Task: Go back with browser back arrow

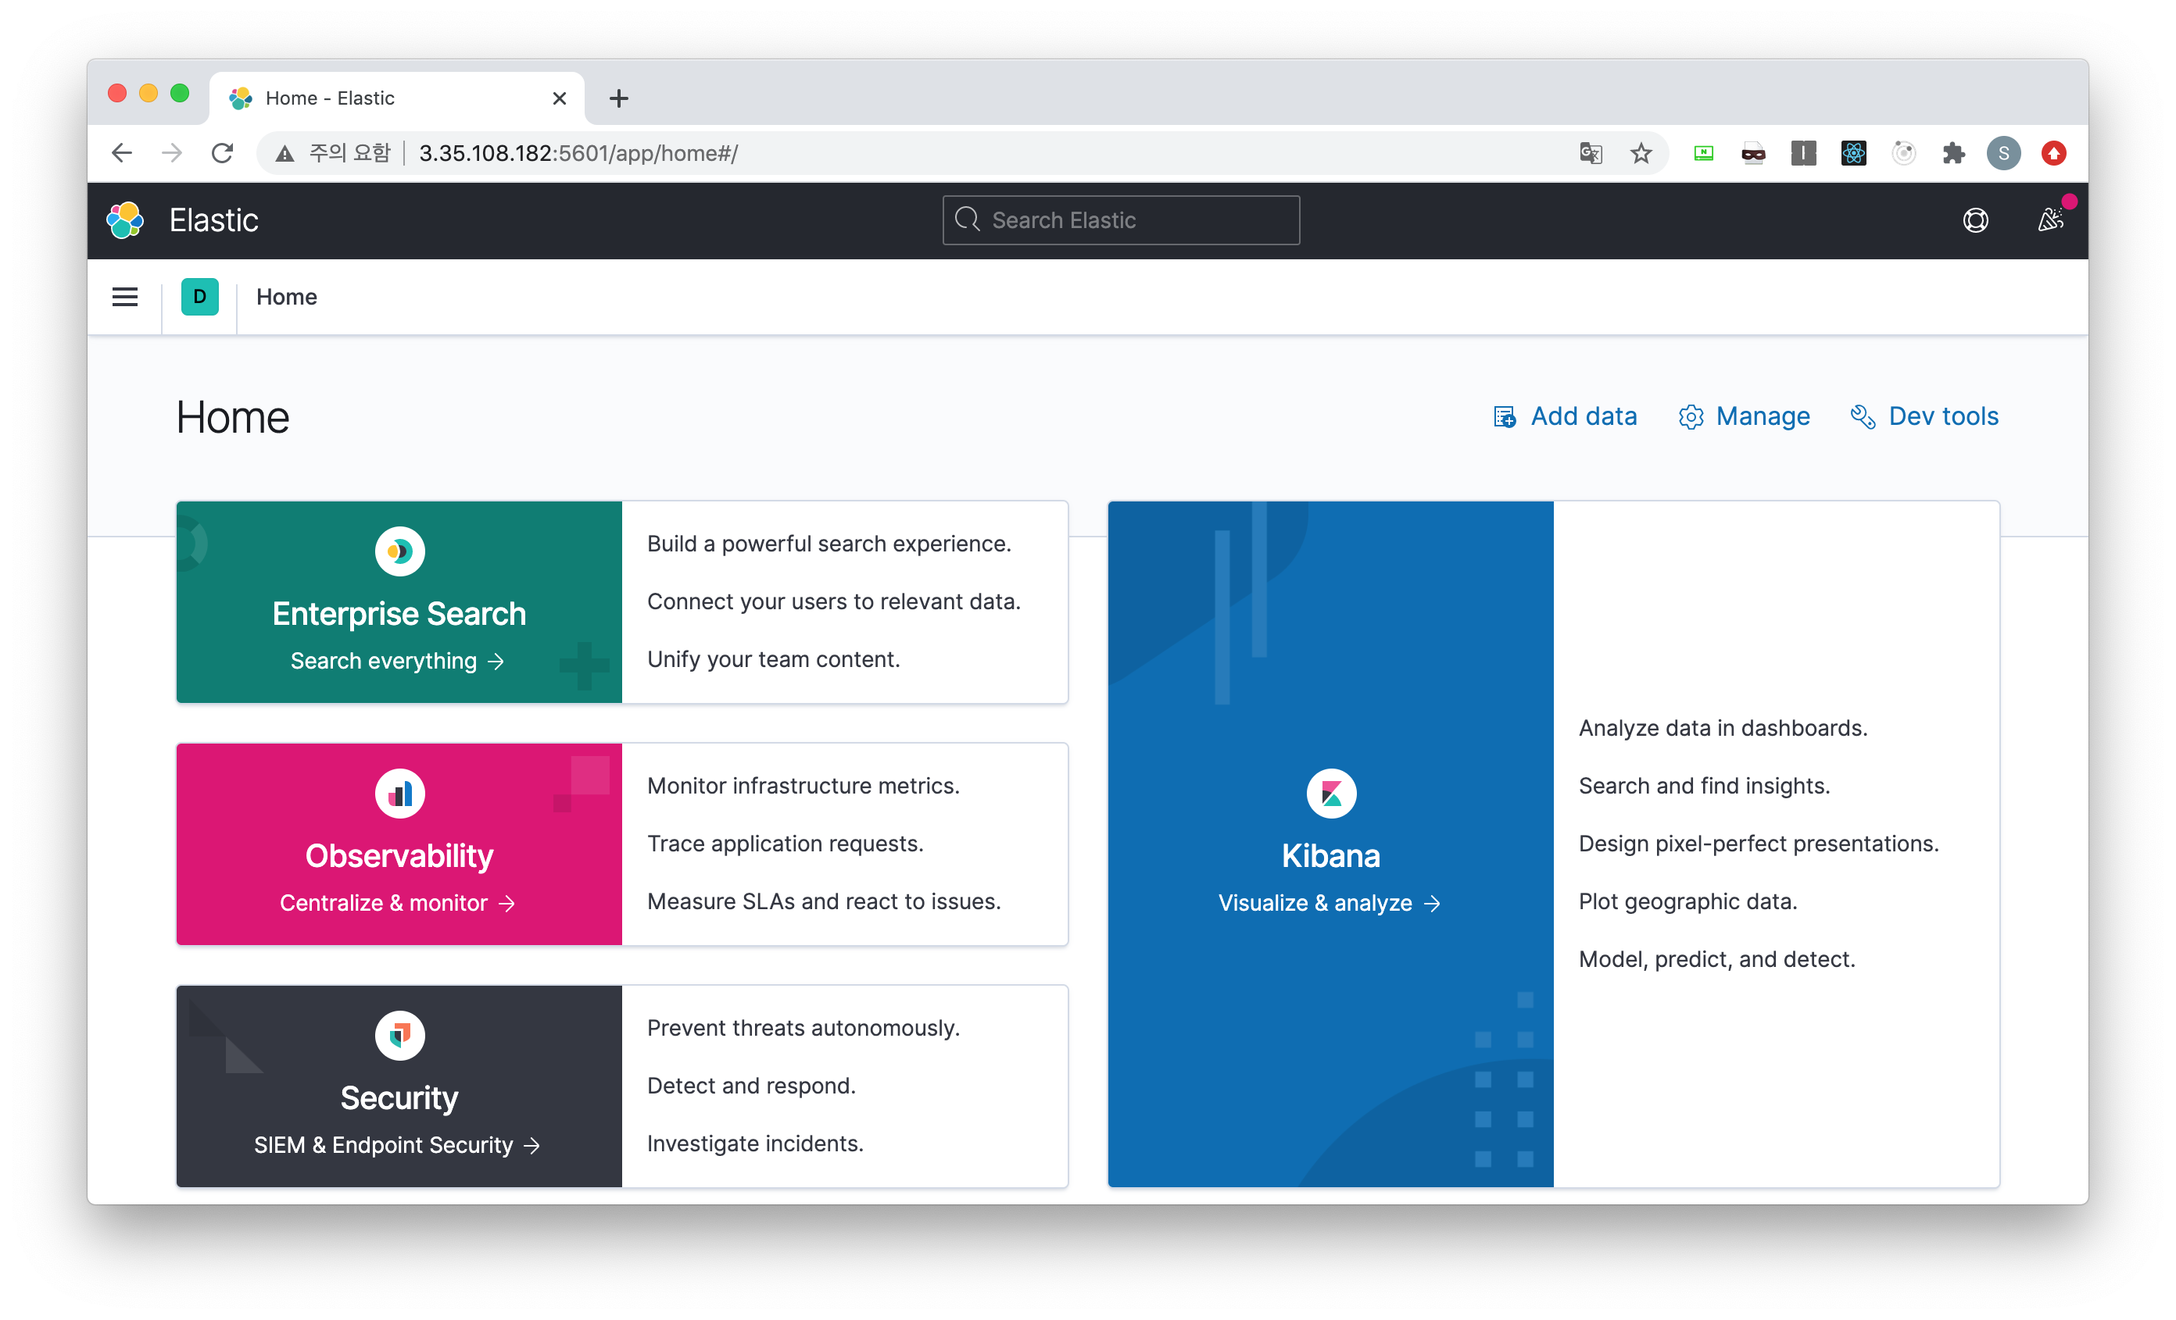Action: pos(122,154)
